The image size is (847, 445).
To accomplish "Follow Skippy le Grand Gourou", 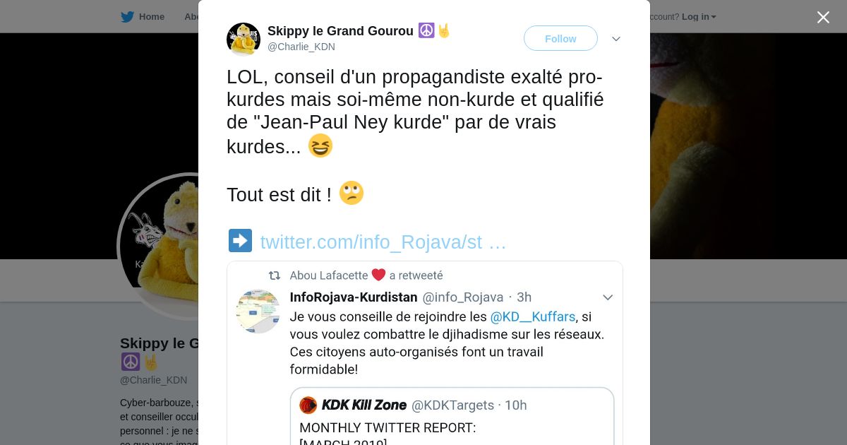I will (560, 38).
